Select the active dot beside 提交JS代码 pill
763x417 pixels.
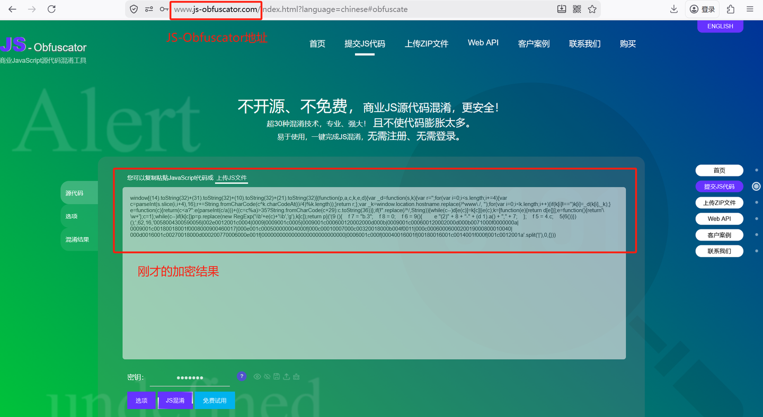756,187
